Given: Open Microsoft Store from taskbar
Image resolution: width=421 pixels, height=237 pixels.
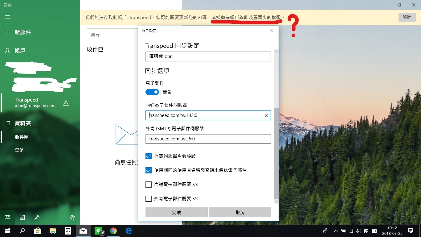Looking at the screenshot, I should point(38,231).
